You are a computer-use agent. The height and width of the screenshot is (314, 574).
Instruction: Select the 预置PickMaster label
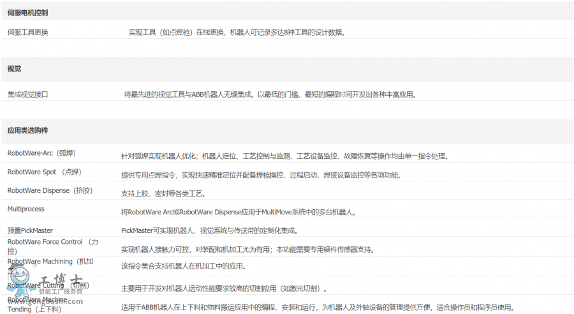click(x=30, y=230)
